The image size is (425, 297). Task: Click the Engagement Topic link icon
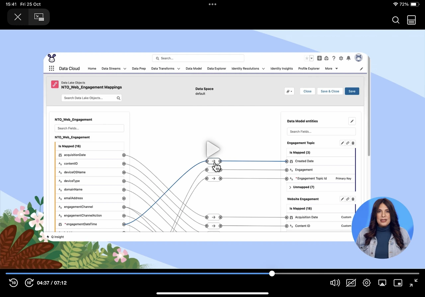tap(348, 143)
